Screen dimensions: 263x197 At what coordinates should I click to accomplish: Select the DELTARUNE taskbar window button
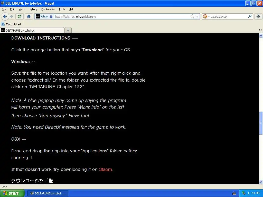point(48,193)
